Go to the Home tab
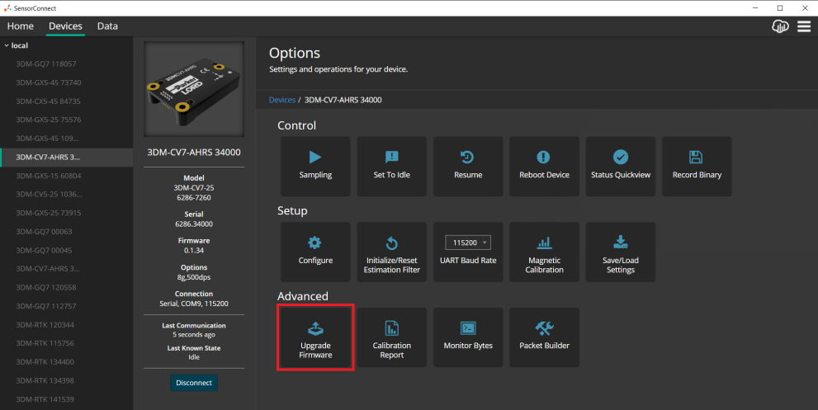 [x=21, y=26]
